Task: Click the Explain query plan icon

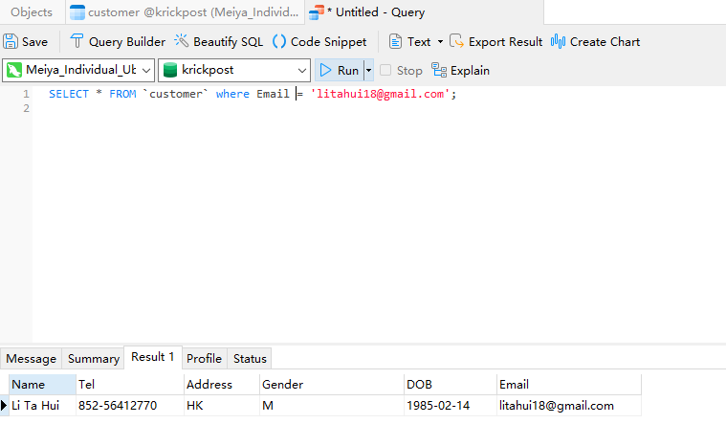Action: (439, 70)
